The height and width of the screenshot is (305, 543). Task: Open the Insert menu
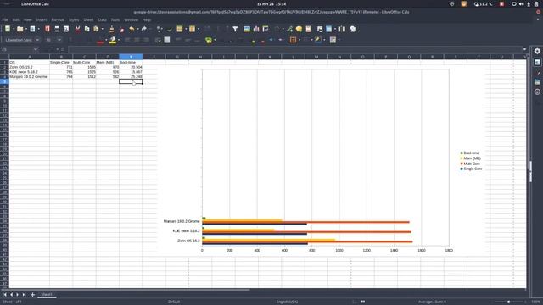click(x=42, y=20)
